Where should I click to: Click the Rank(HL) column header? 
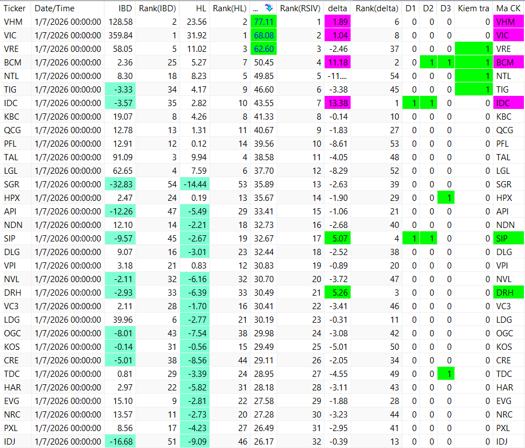pos(230,8)
